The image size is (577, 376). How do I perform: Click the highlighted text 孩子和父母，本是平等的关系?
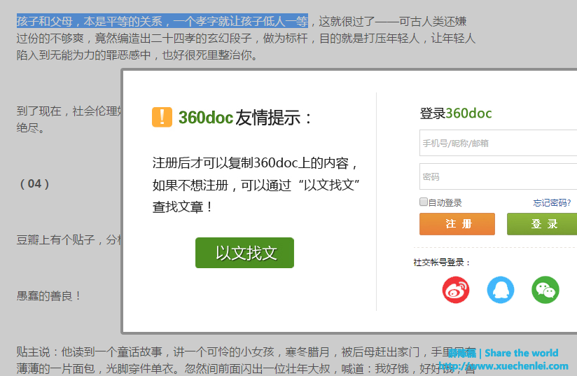pos(89,21)
